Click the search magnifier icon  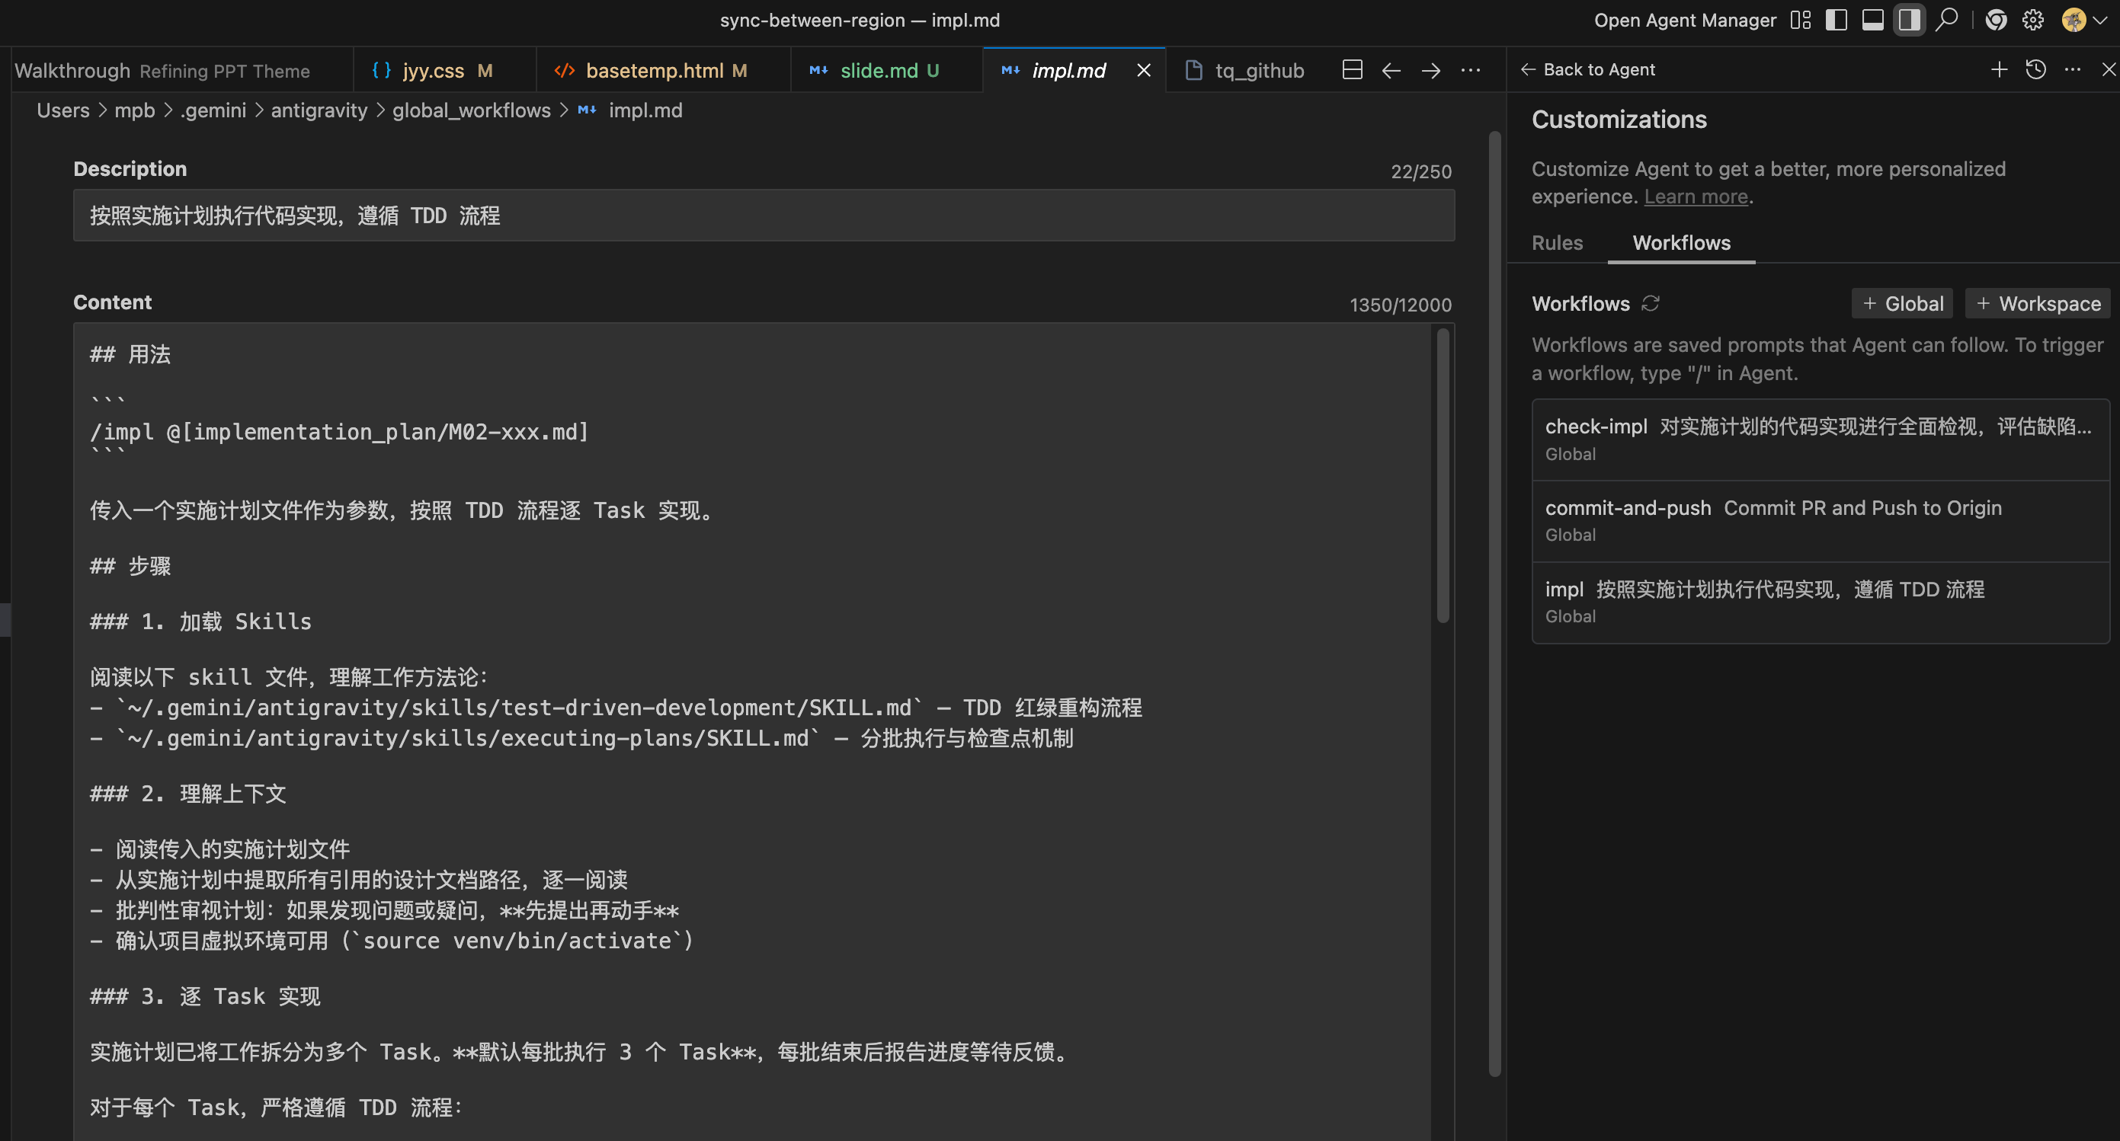(1946, 20)
